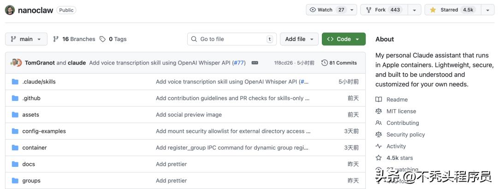This screenshot has height=189, width=498.
Task: Open the star lists dropdown arrow
Action: tap(487, 10)
